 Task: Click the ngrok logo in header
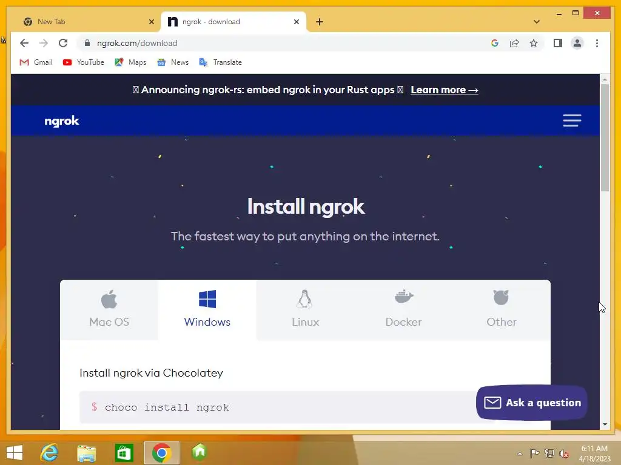[62, 120]
